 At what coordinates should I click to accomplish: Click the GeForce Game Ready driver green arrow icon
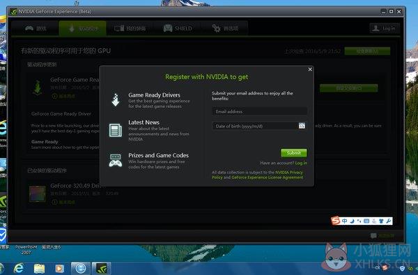click(38, 87)
